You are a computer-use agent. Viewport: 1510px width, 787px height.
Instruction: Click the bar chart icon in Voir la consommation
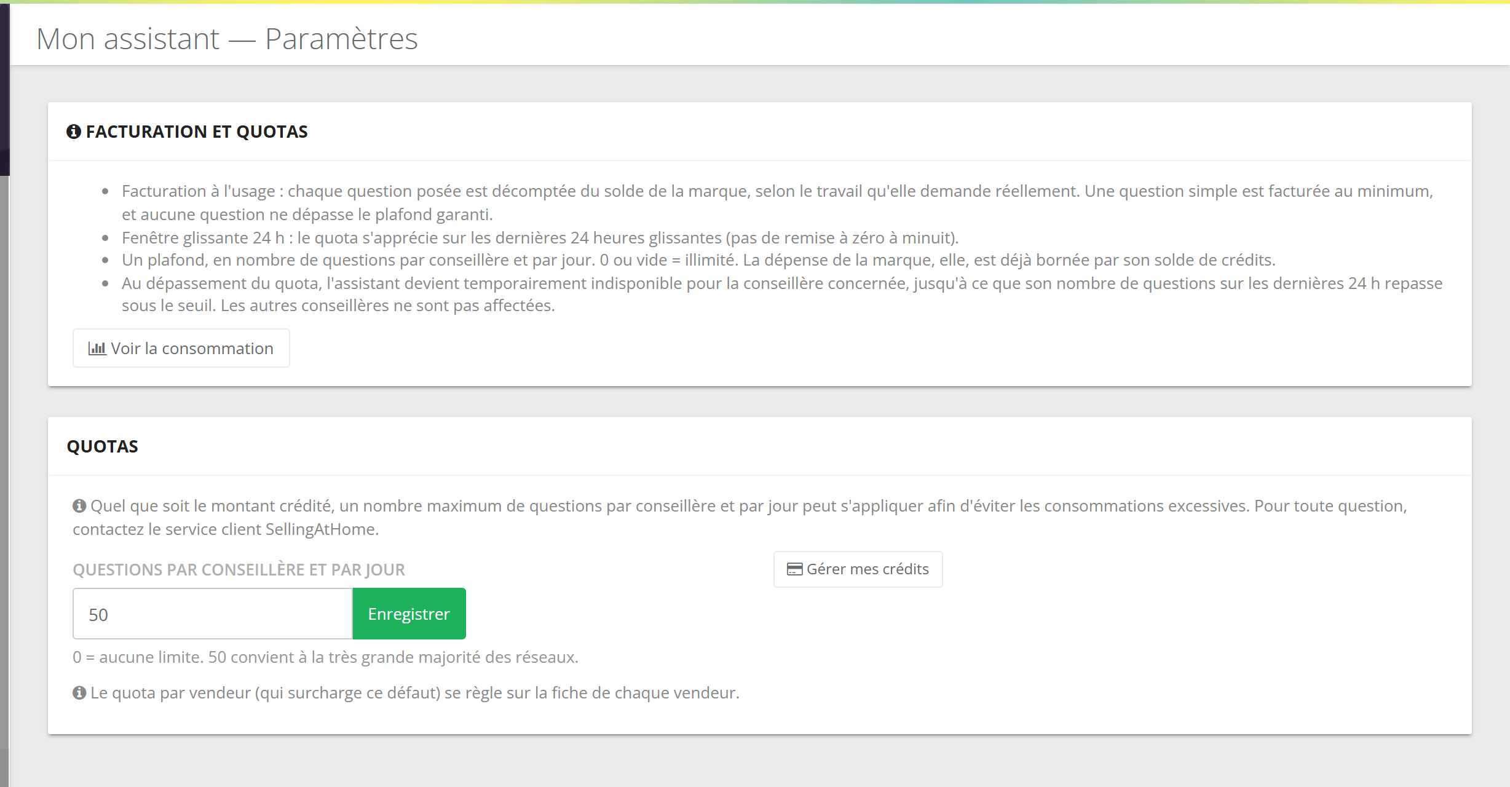(97, 349)
